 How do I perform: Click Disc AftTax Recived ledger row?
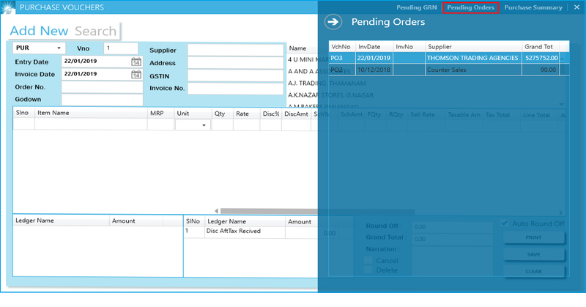pos(268,232)
